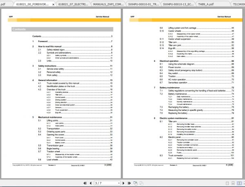This screenshot has width=245, height=187.
Task: Click 'AC motor operation' entry
Action: [197, 79]
